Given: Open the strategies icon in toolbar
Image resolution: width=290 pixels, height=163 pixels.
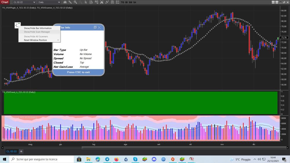Looking at the screenshot, I should [x=112, y=2].
